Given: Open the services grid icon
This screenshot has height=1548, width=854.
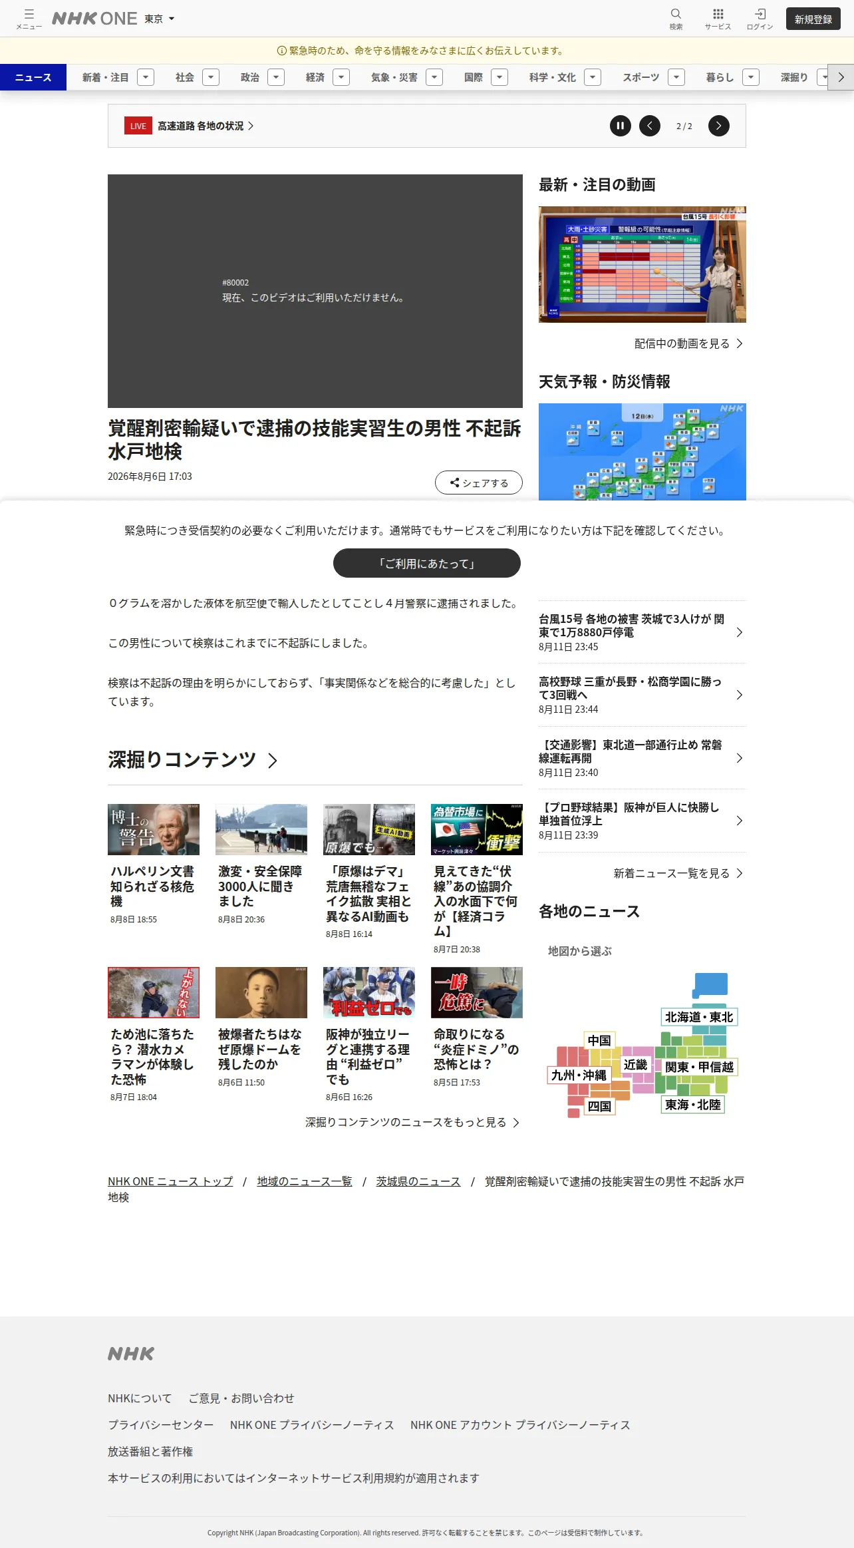Looking at the screenshot, I should [718, 19].
